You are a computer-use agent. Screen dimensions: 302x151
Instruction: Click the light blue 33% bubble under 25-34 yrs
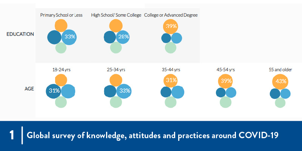[123, 91]
